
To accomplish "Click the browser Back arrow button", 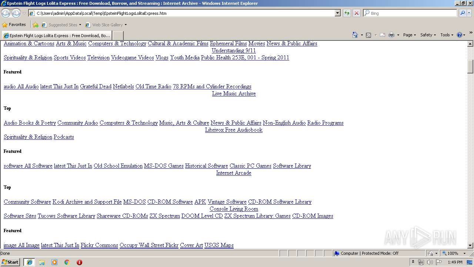I will (x=6, y=13).
